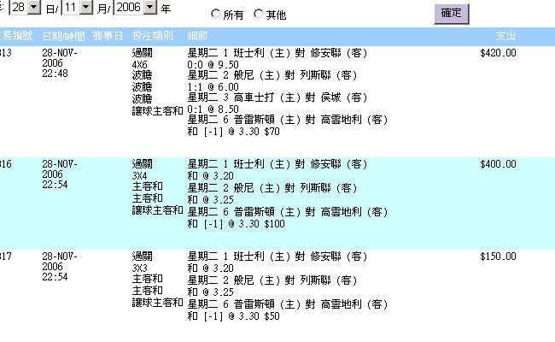Click 和 [-1] @ 3.30 $70 line

coord(234,132)
